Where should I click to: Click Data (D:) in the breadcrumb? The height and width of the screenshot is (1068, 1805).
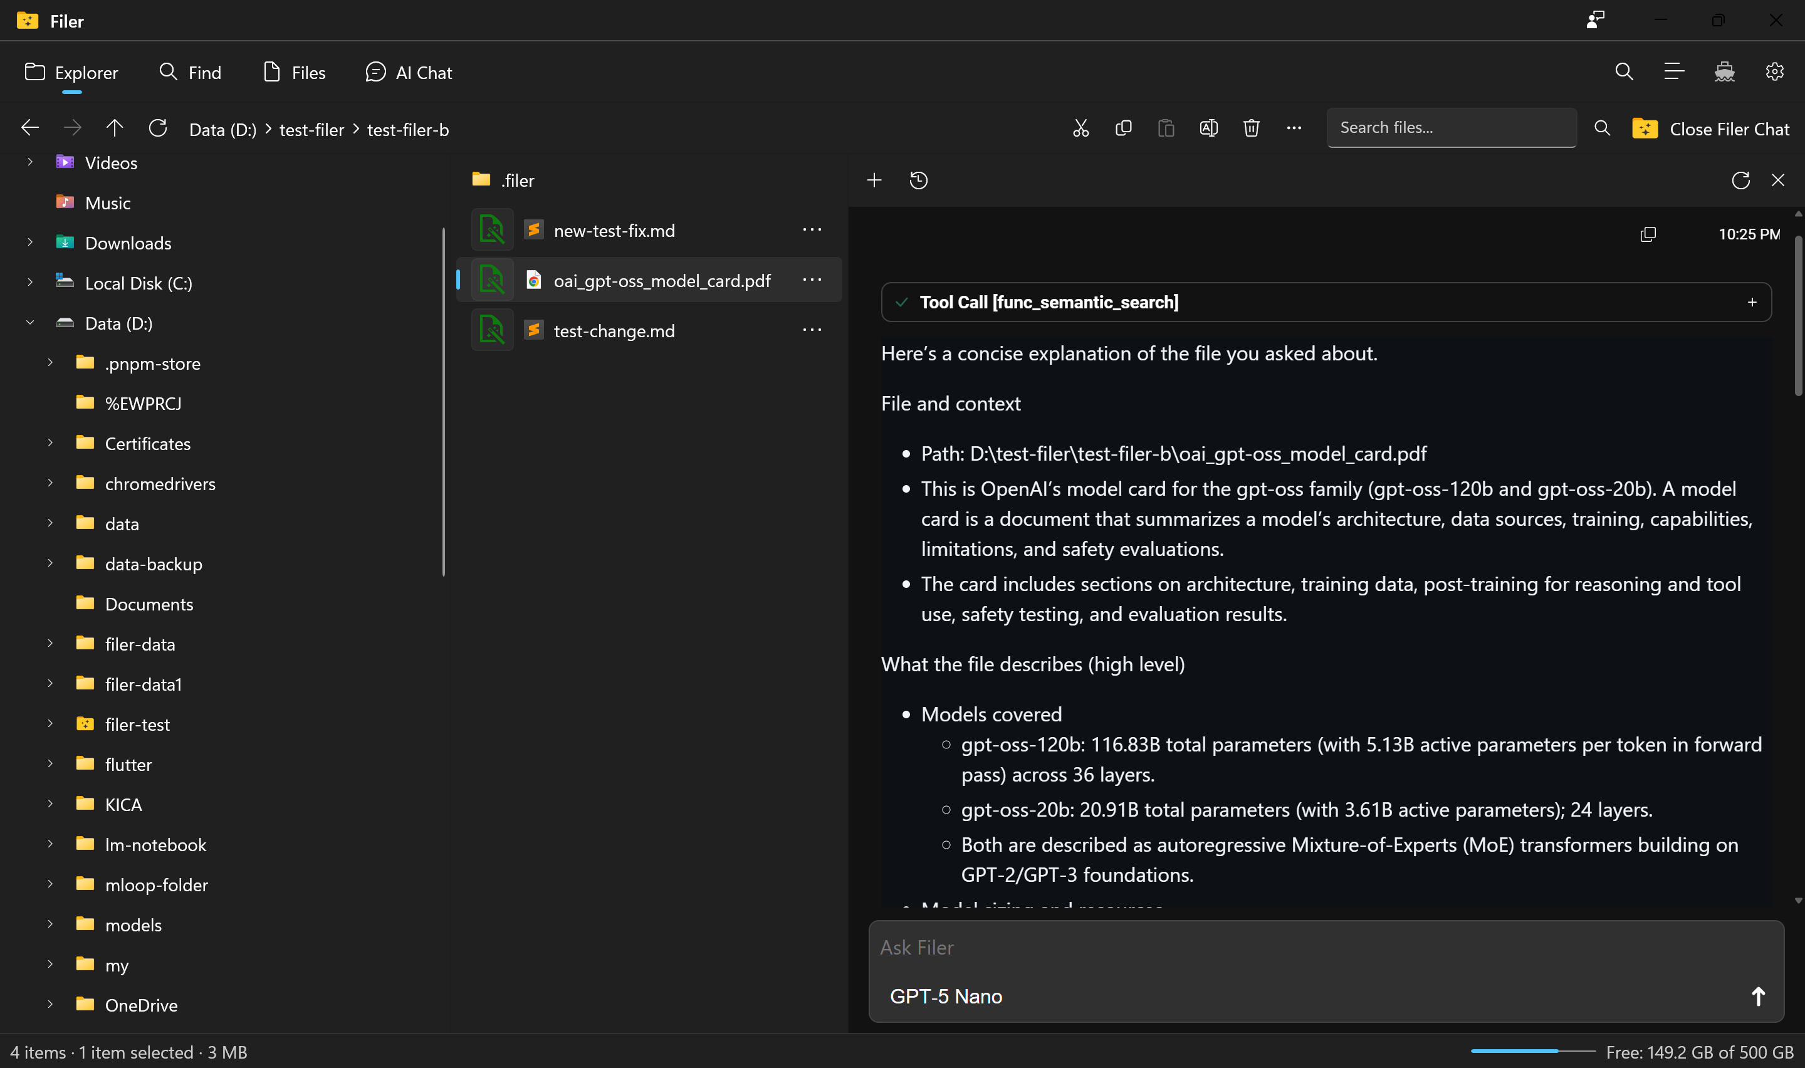tap(222, 130)
